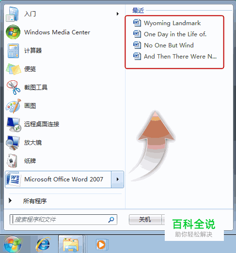Launch the Snipping Tool (截图工具) scissors icon
The image size is (236, 253).
[x=14, y=87]
